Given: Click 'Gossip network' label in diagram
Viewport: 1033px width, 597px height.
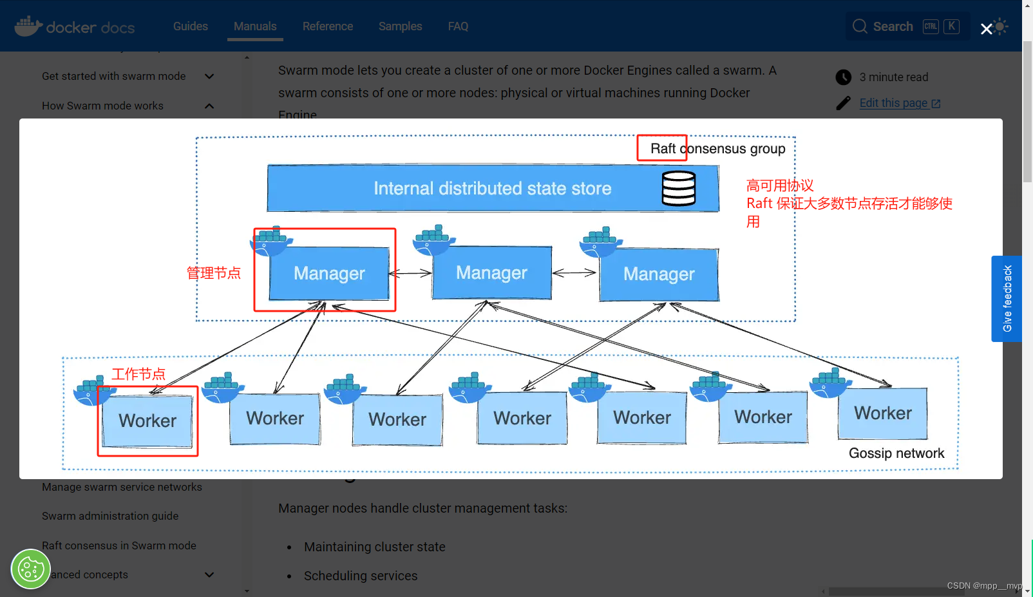Looking at the screenshot, I should 896,453.
